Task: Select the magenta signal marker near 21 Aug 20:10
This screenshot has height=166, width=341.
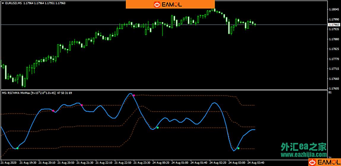Action: 53,111
